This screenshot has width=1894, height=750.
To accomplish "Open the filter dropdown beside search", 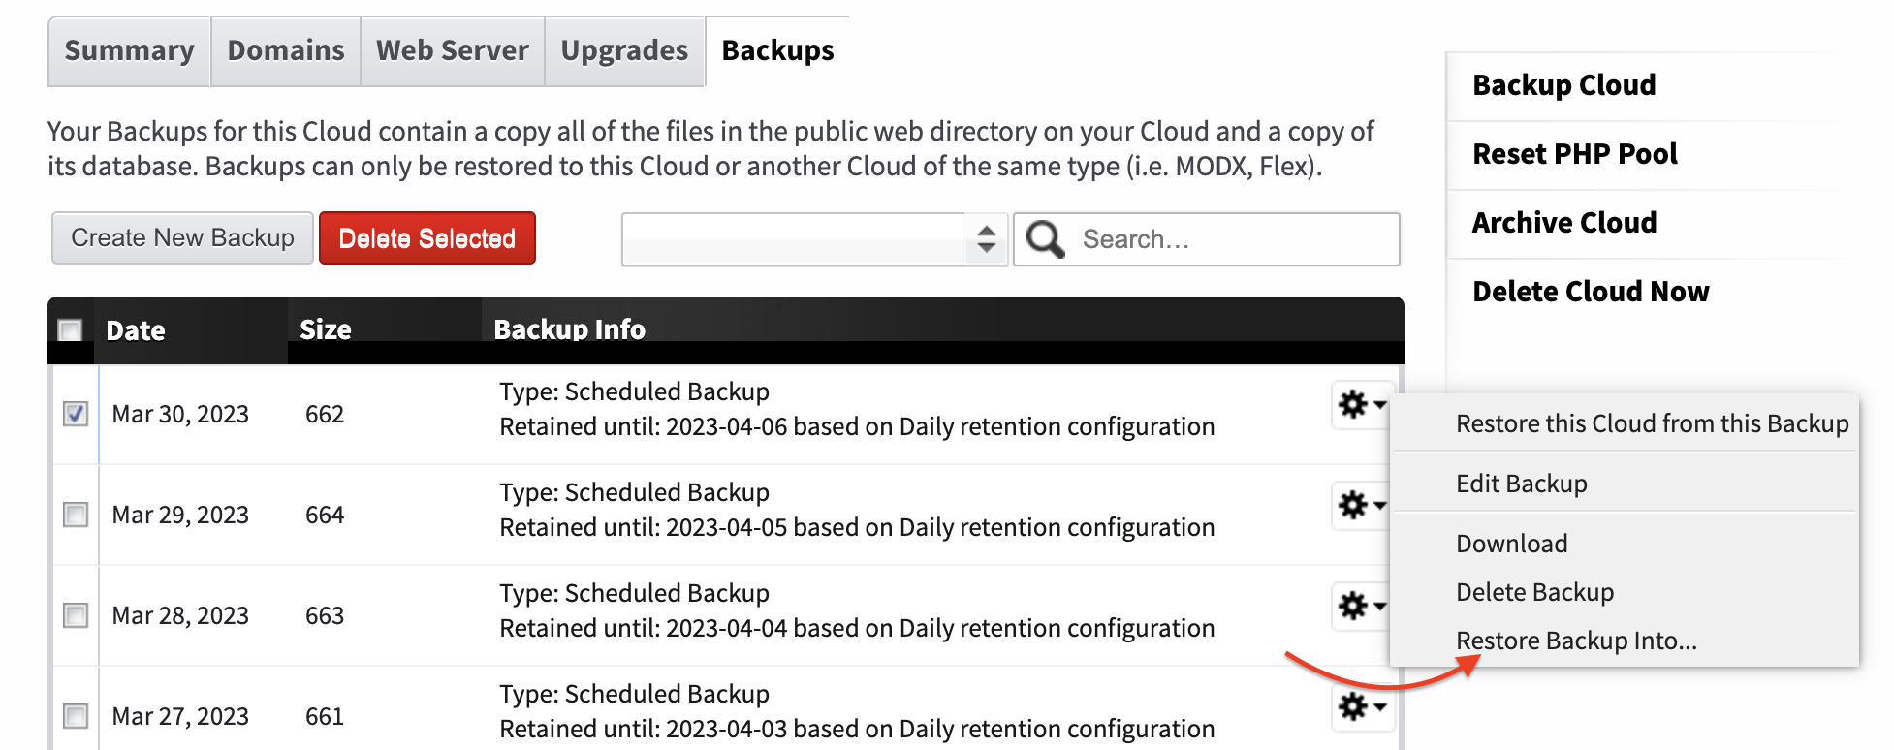I will [814, 239].
